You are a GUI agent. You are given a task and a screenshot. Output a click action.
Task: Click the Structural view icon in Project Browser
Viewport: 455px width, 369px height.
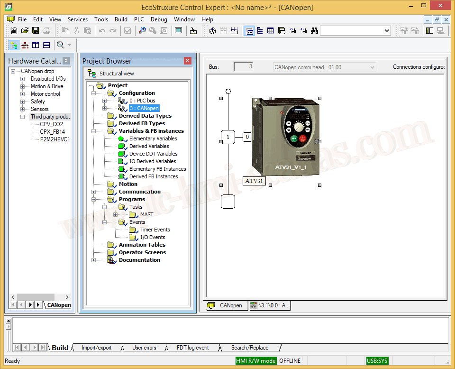pos(92,74)
